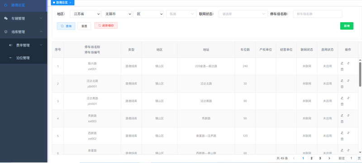Click the sync icon in 秀新路 row
362x163 pixels.
click(x=348, y=115)
